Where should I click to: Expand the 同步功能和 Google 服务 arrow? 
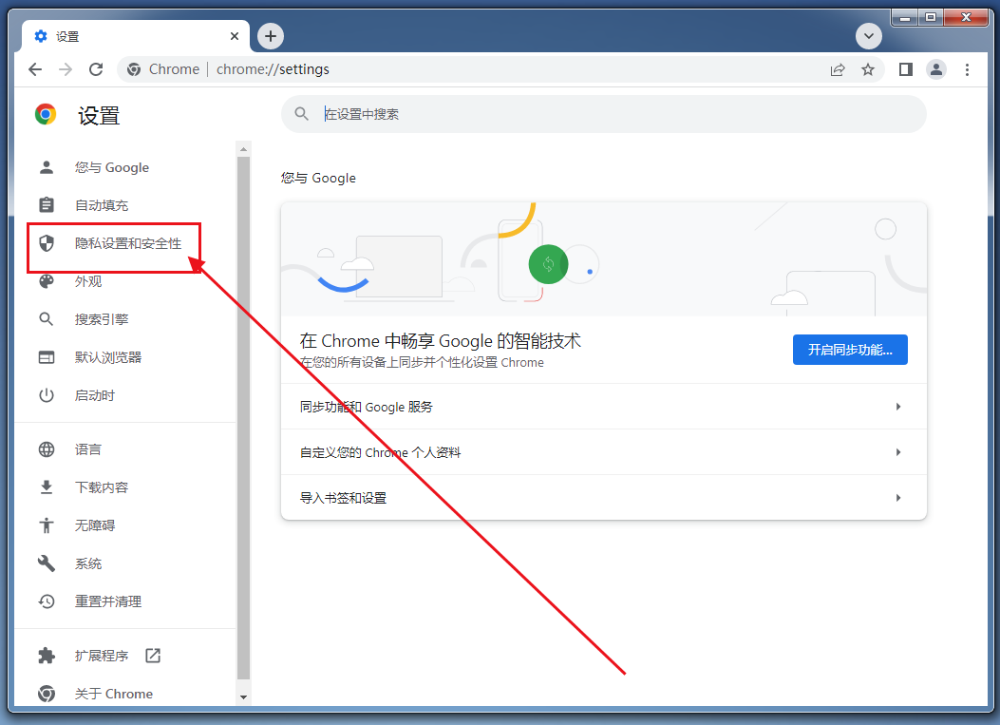(898, 407)
